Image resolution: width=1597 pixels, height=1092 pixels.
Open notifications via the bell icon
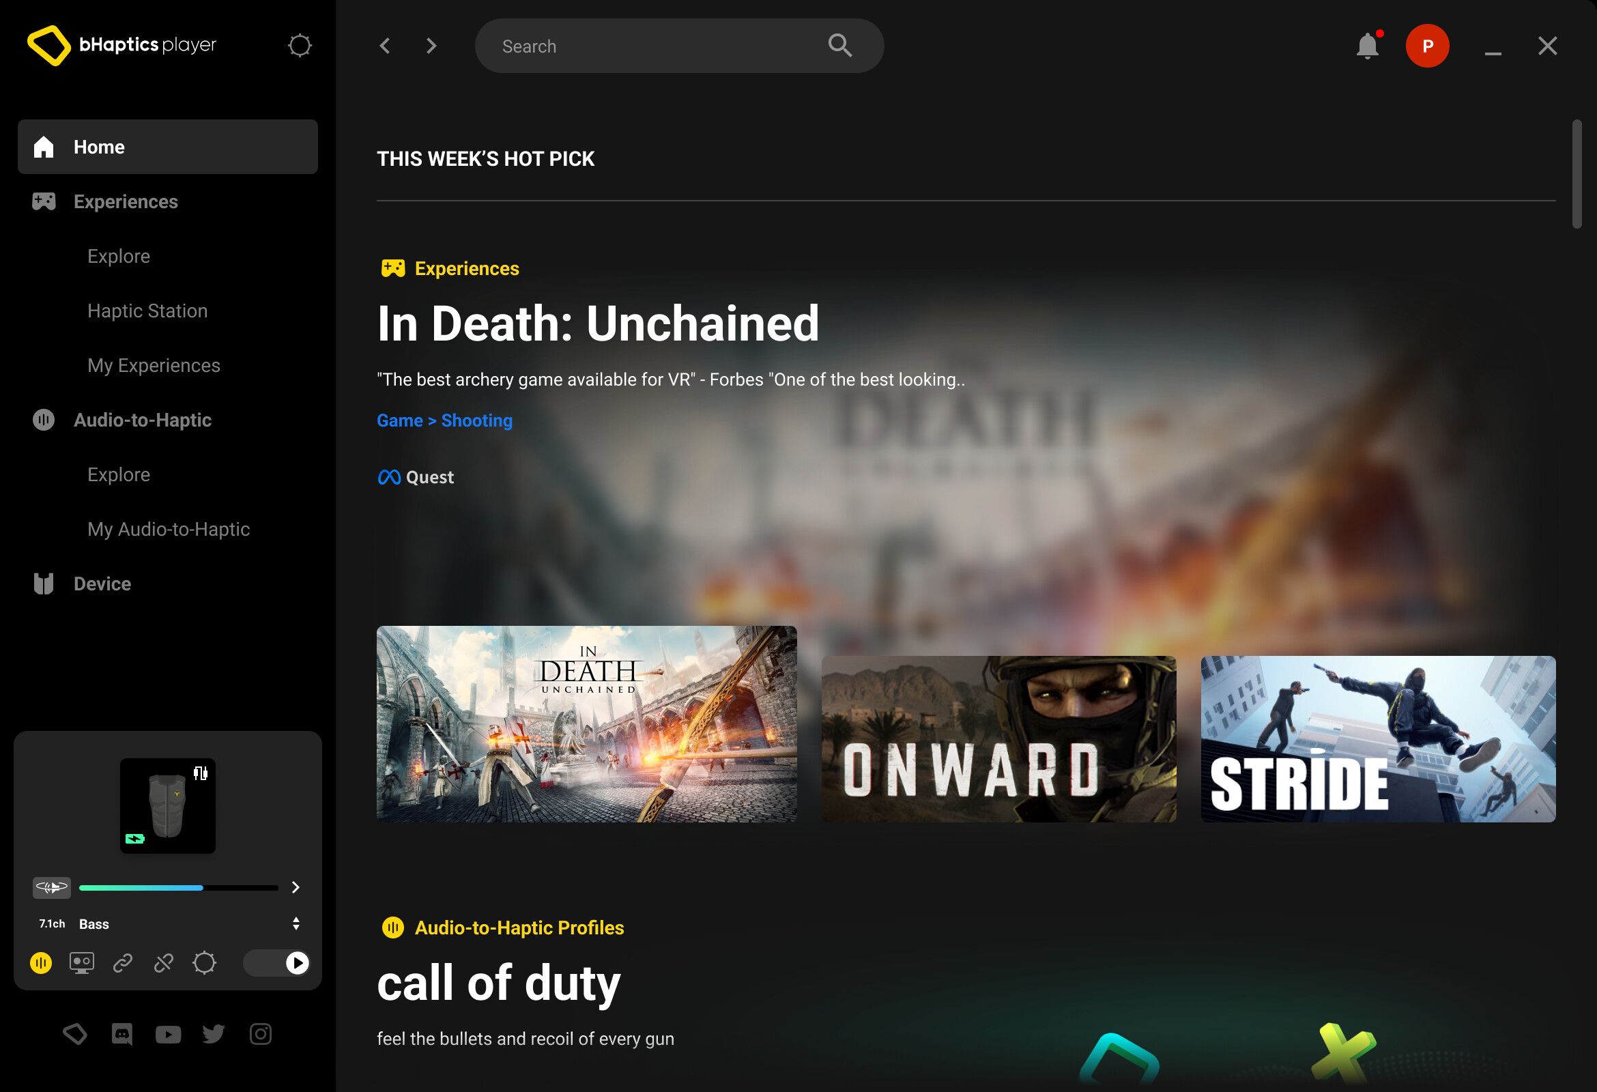(x=1368, y=45)
